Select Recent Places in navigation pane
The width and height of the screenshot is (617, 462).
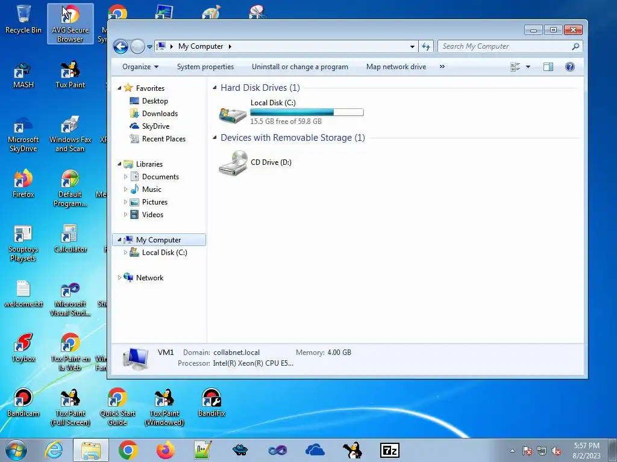(164, 139)
